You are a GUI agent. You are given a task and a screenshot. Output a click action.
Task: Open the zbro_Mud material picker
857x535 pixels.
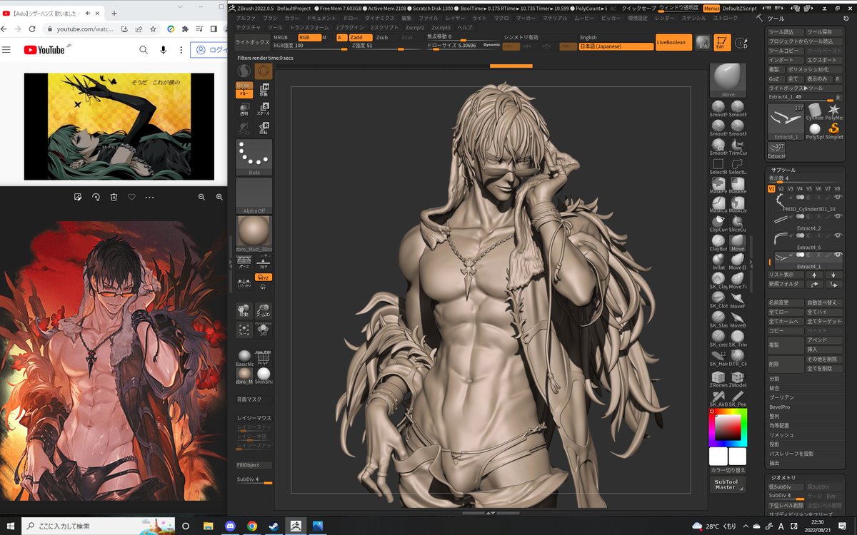coord(254,234)
